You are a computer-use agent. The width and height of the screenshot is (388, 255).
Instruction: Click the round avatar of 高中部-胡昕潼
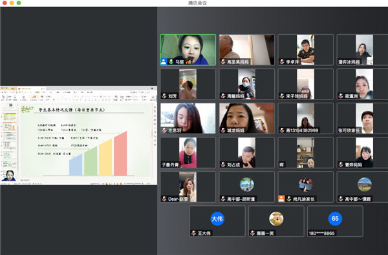click(247, 185)
